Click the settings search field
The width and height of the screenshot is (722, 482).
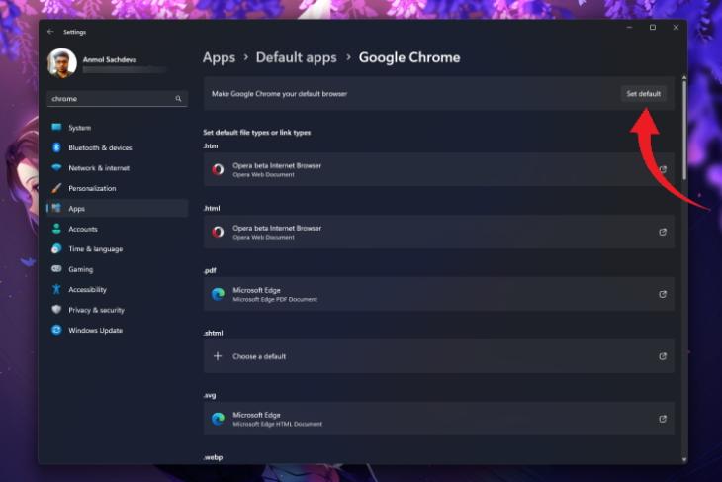click(117, 99)
